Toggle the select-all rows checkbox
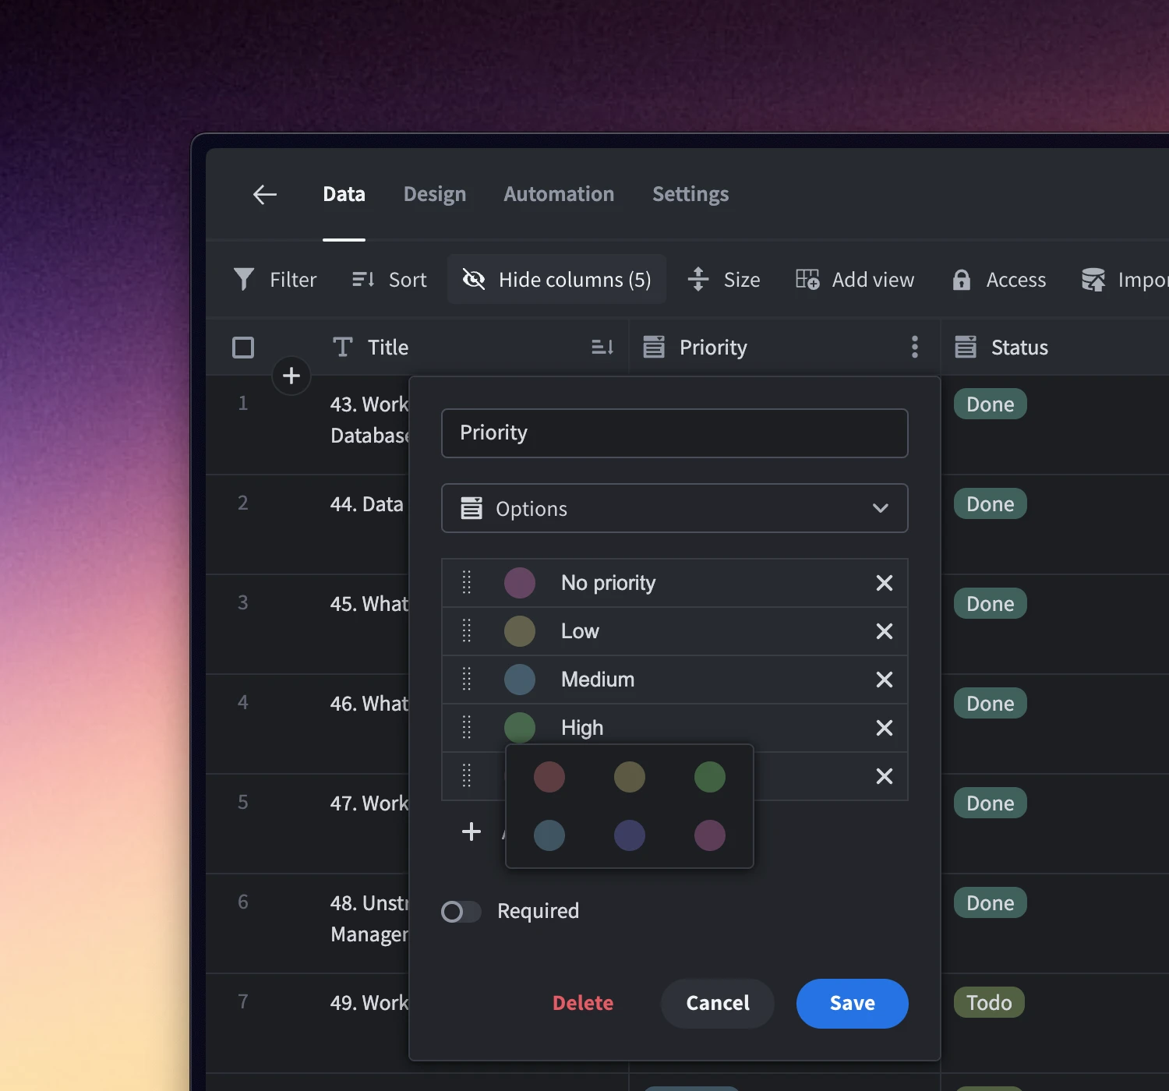The width and height of the screenshot is (1169, 1091). click(x=243, y=348)
